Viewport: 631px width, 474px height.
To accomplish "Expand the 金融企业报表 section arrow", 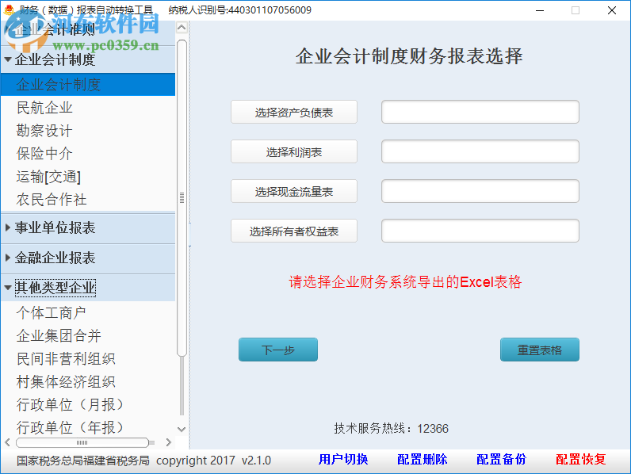I will coord(8,258).
